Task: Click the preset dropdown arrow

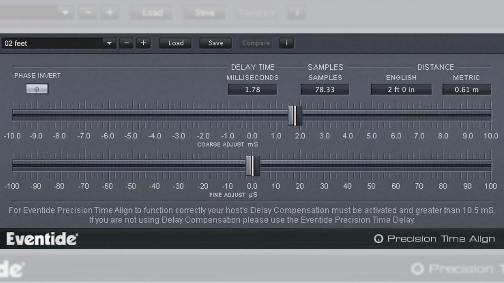Action: (109, 43)
